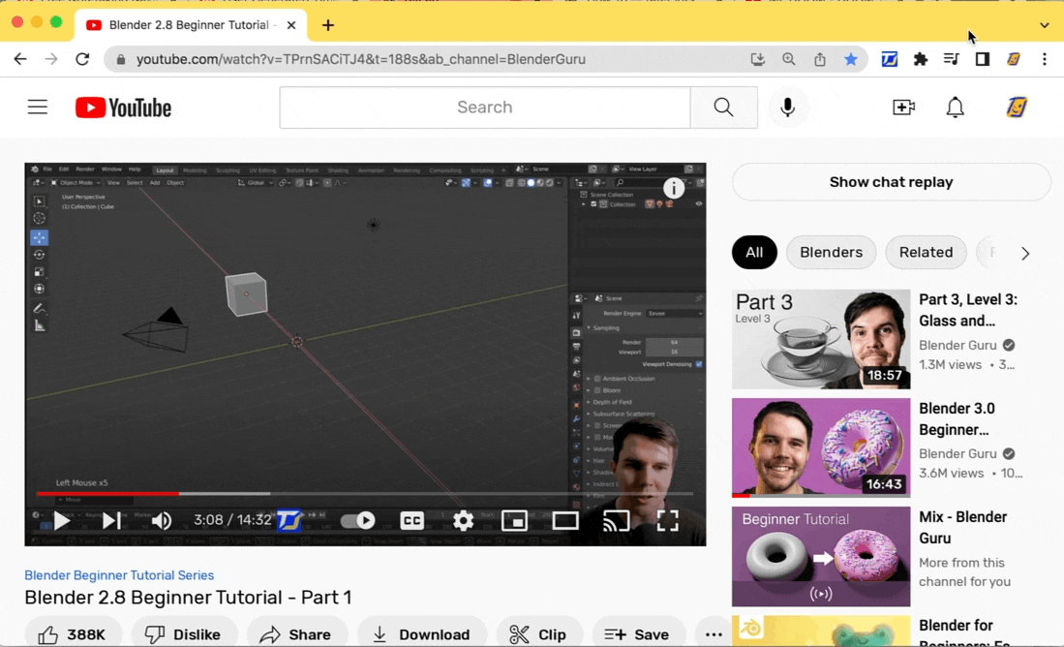Go forward in browser history
1064x647 pixels.
point(51,59)
